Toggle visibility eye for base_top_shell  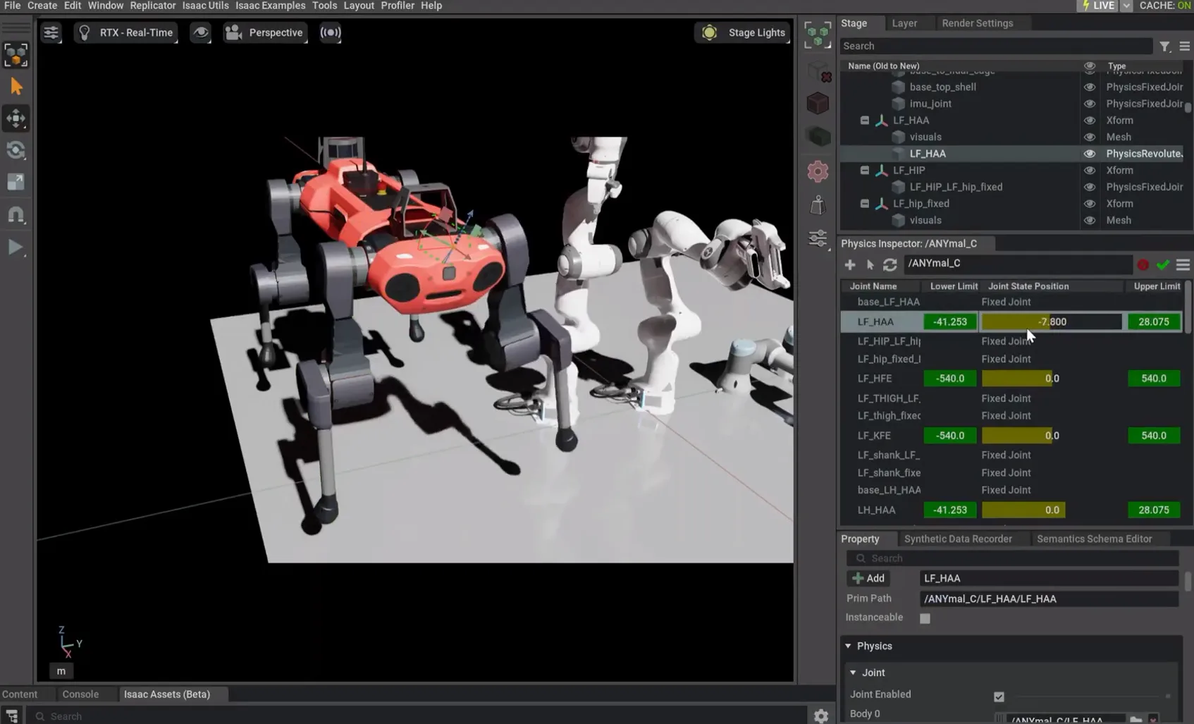click(x=1089, y=87)
